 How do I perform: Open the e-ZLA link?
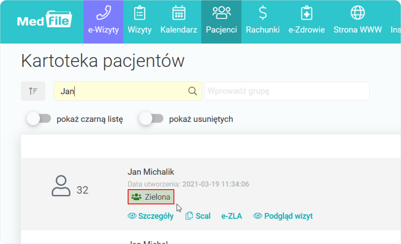tap(232, 216)
